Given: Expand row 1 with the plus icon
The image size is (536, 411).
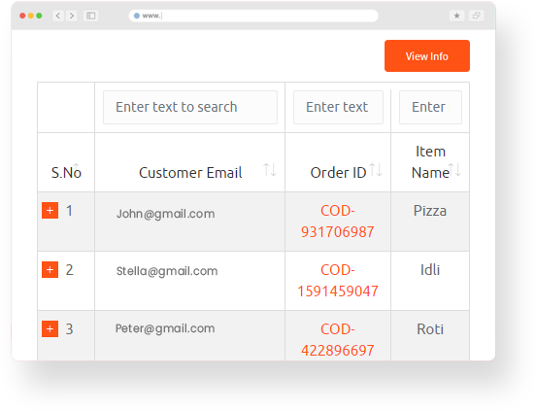Looking at the screenshot, I should (50, 210).
